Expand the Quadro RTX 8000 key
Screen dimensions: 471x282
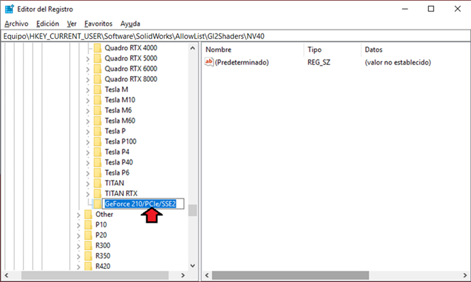tap(88, 80)
